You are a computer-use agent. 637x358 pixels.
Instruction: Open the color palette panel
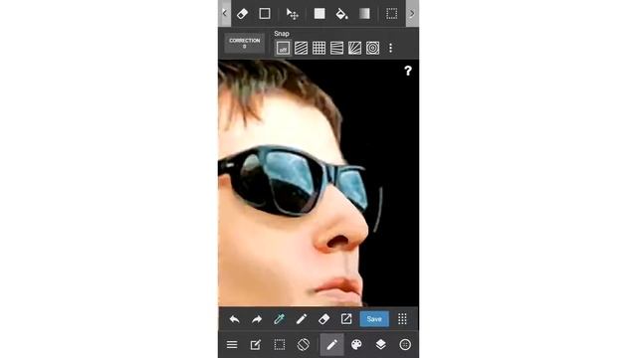(x=356, y=345)
